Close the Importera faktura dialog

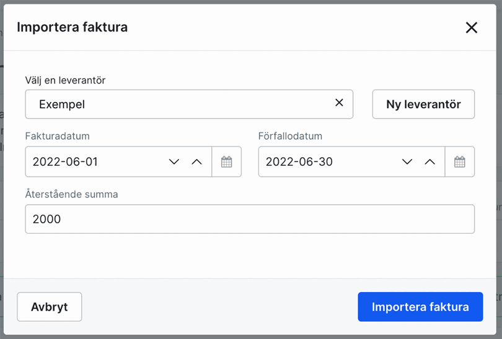click(x=472, y=27)
